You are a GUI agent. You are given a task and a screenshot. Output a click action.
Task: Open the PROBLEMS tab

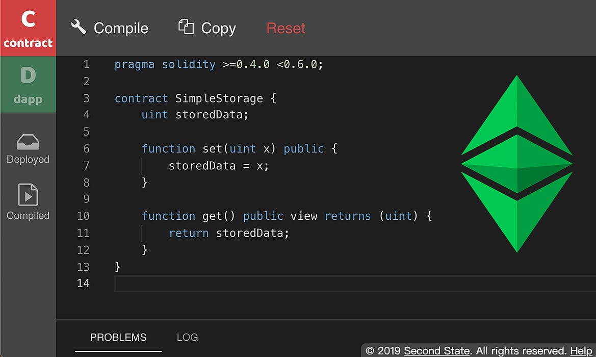(118, 337)
